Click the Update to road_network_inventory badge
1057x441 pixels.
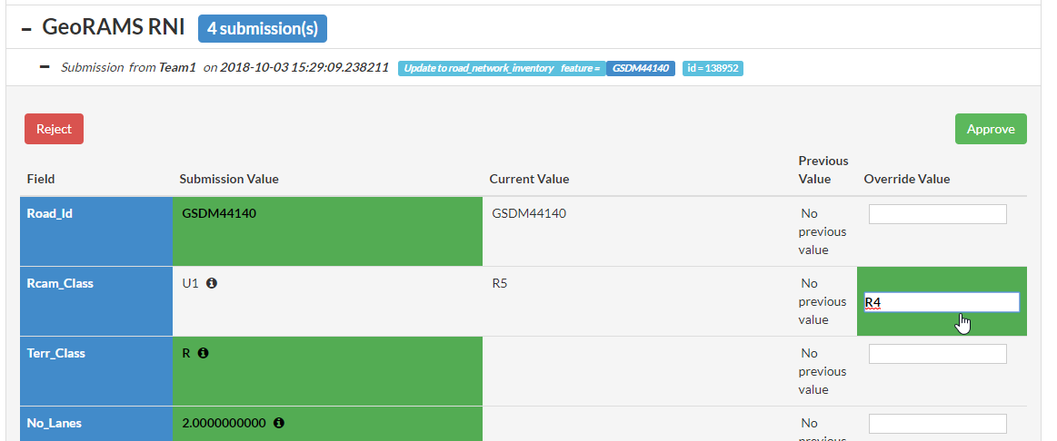click(503, 68)
